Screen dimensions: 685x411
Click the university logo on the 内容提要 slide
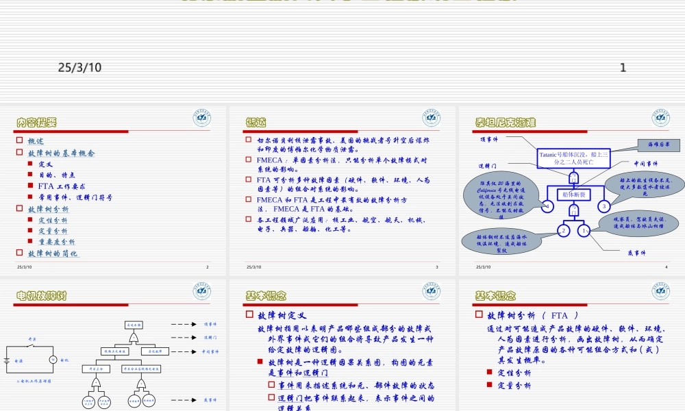(x=202, y=118)
